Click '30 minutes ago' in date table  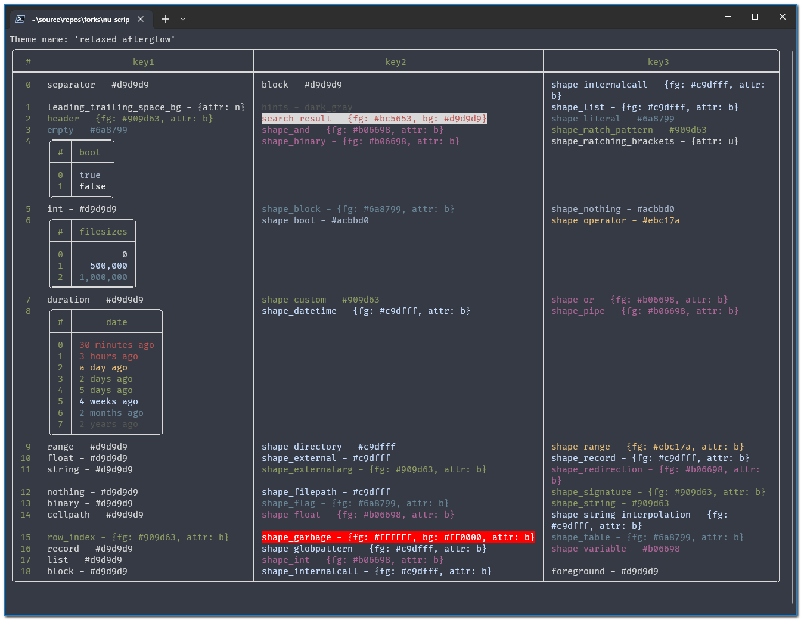(x=117, y=345)
